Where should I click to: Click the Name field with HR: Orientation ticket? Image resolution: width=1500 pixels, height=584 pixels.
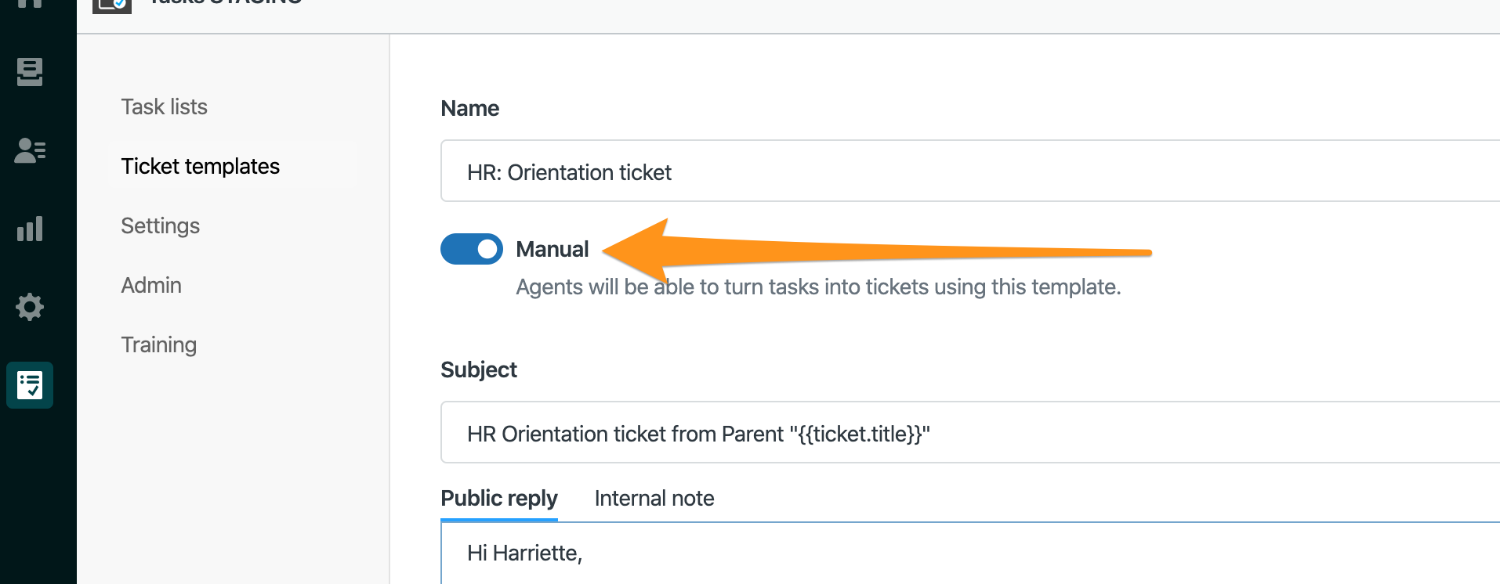(x=970, y=171)
